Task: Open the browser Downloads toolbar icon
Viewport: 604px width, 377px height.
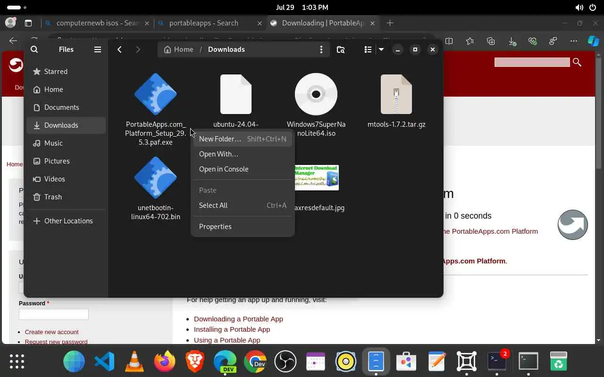Action: pos(512,41)
